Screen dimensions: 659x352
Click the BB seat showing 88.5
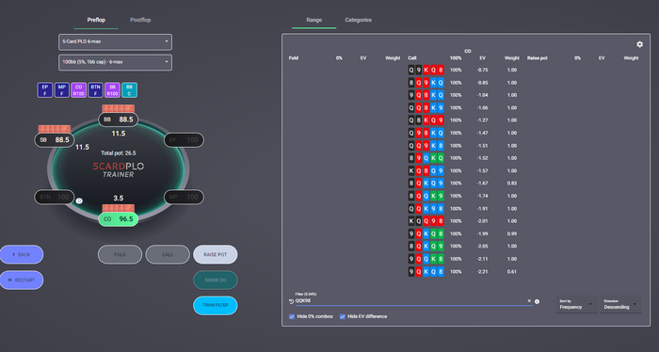pyautogui.click(x=118, y=120)
